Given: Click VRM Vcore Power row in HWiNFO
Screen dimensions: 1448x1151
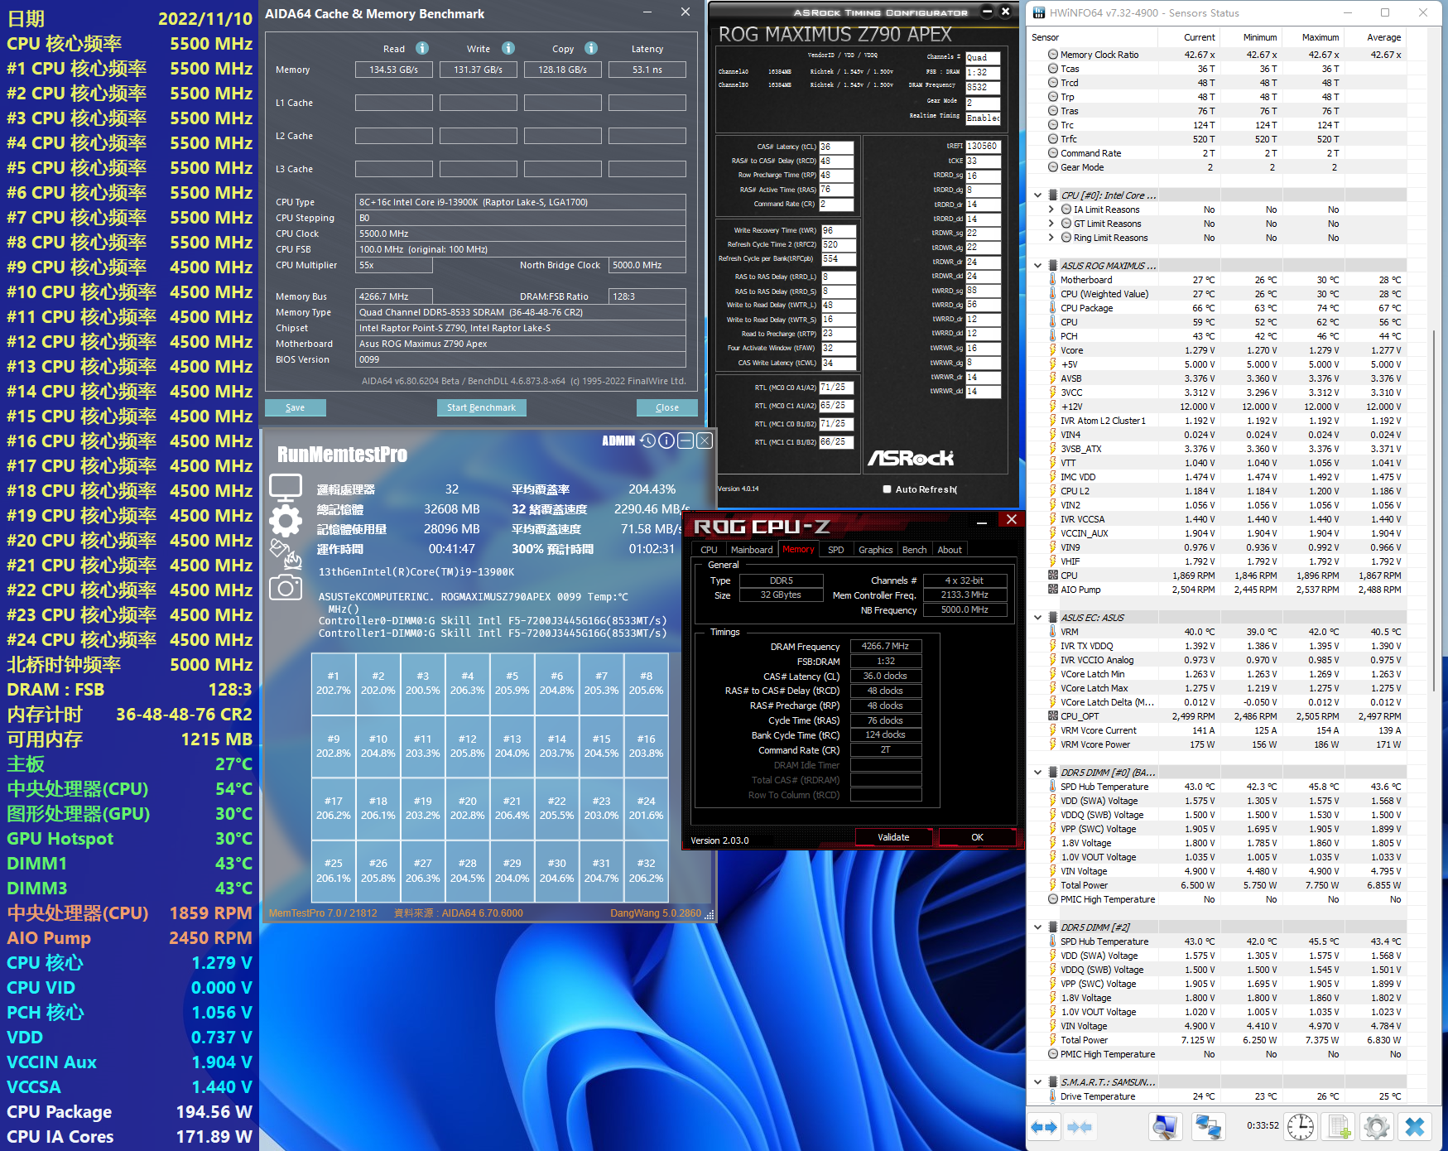Looking at the screenshot, I should pyautogui.click(x=1225, y=744).
